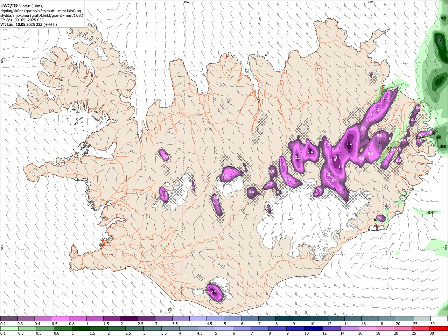448x336 pixels.
Task: Click the 2.7 rain value offshore northeast
Action: 439,40
